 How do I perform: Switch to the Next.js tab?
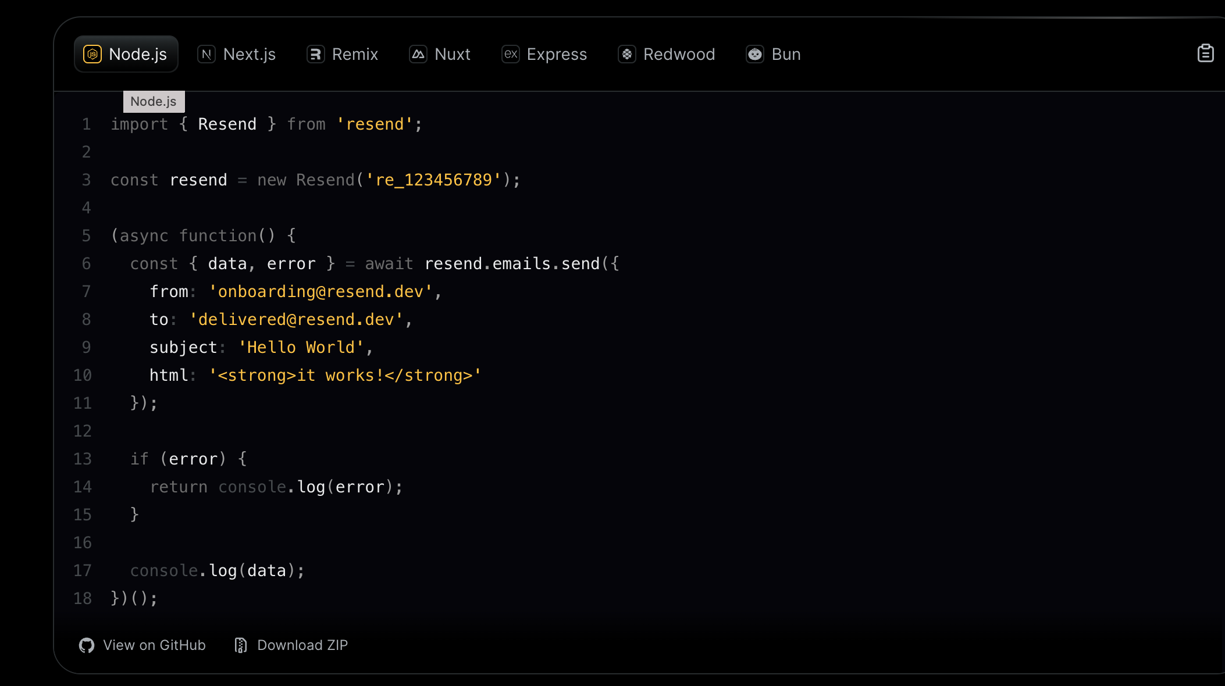click(249, 54)
